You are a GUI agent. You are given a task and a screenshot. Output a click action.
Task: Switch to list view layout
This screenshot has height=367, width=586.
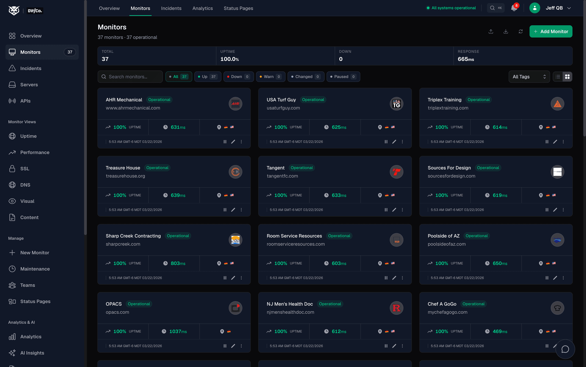pyautogui.click(x=558, y=77)
